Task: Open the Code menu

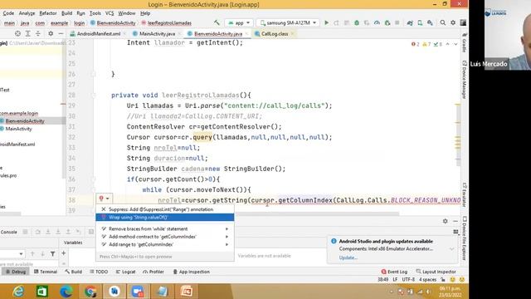Action: point(8,13)
